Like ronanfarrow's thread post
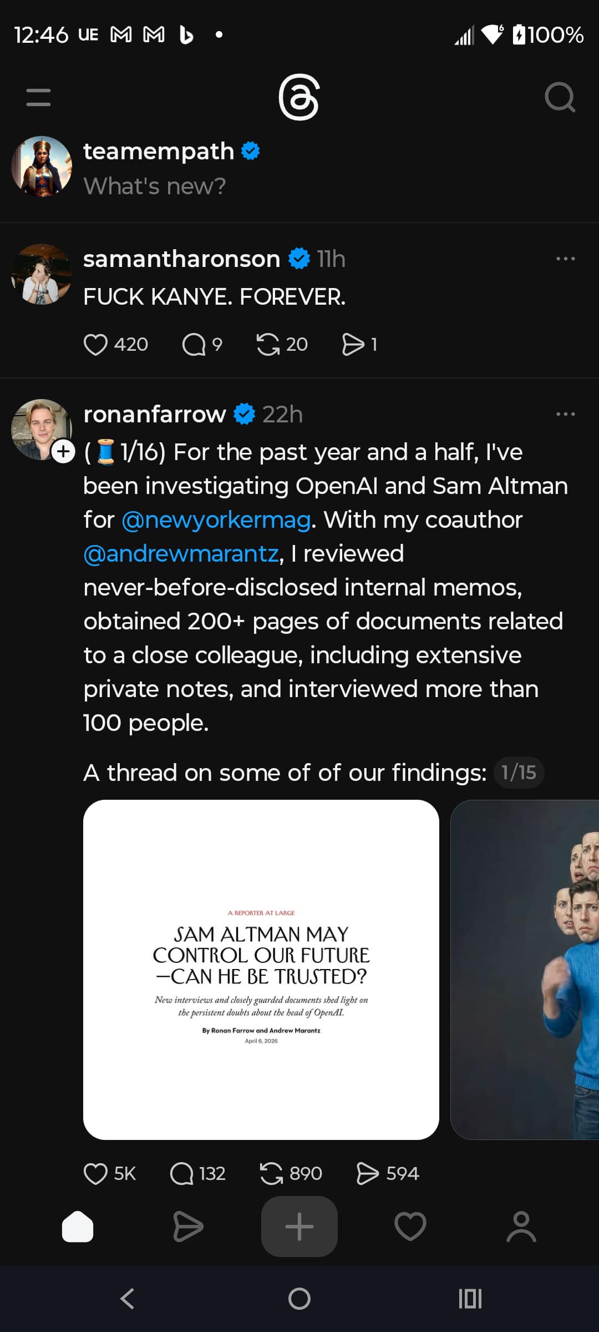Screen dimensions: 599x1332 coord(95,1174)
